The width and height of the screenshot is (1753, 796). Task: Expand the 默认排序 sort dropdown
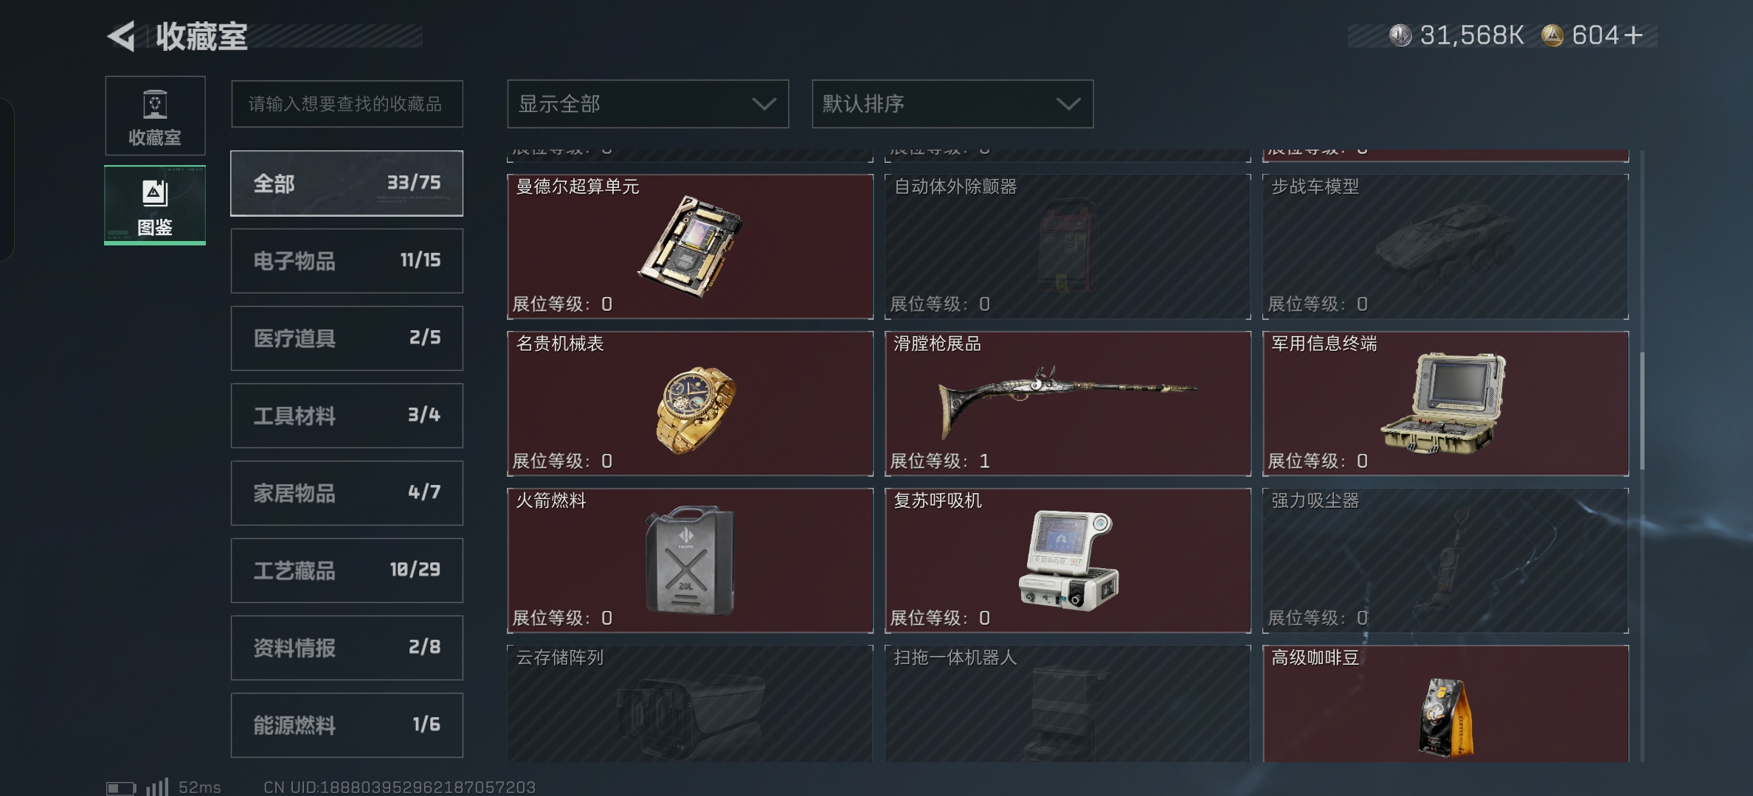pos(952,104)
